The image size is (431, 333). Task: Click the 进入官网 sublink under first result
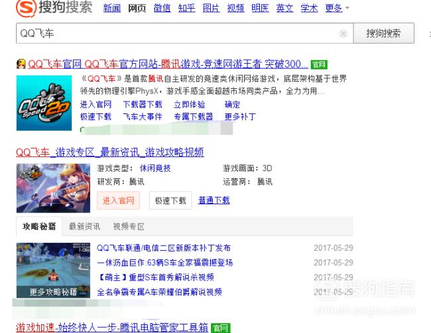[95, 105]
